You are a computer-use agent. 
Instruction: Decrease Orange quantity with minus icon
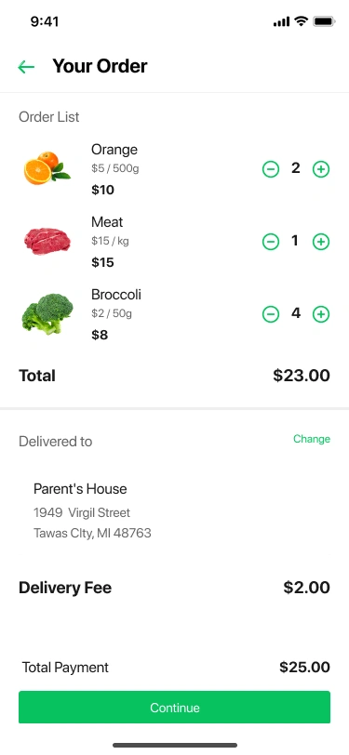click(x=271, y=169)
